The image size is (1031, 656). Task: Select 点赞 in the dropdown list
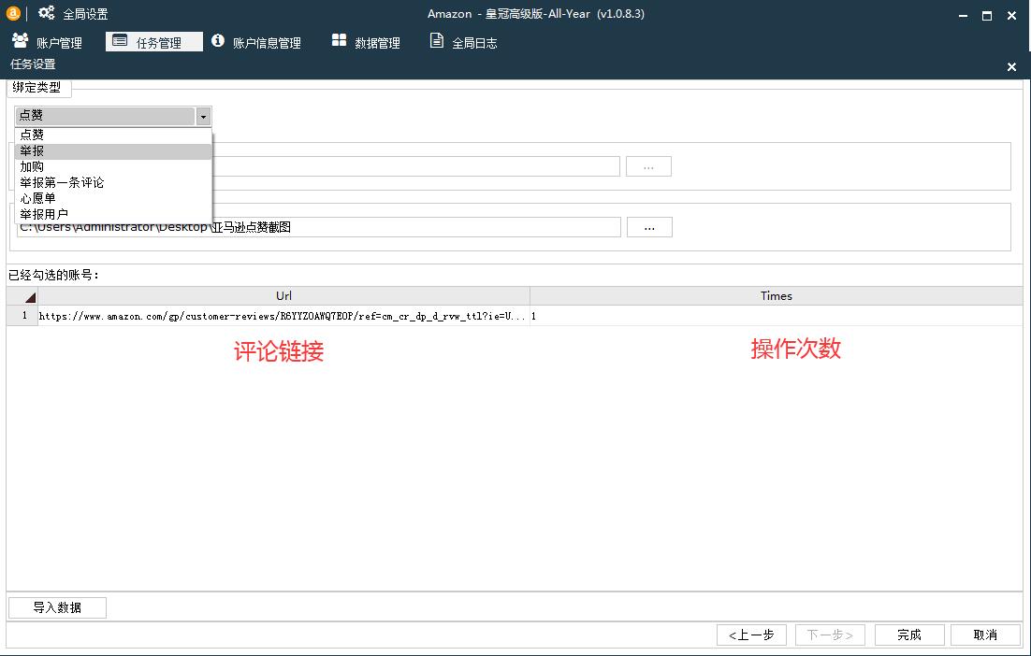113,135
